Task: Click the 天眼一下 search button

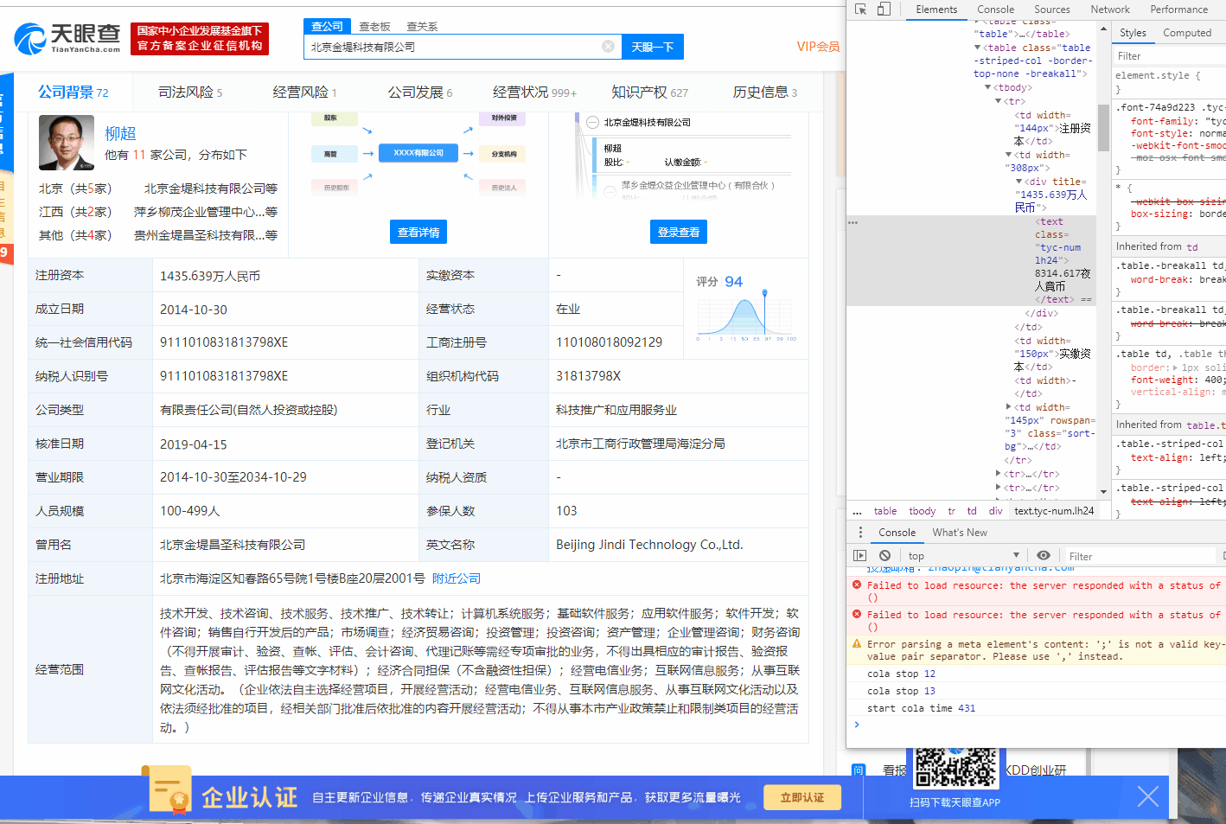Action: (x=652, y=47)
